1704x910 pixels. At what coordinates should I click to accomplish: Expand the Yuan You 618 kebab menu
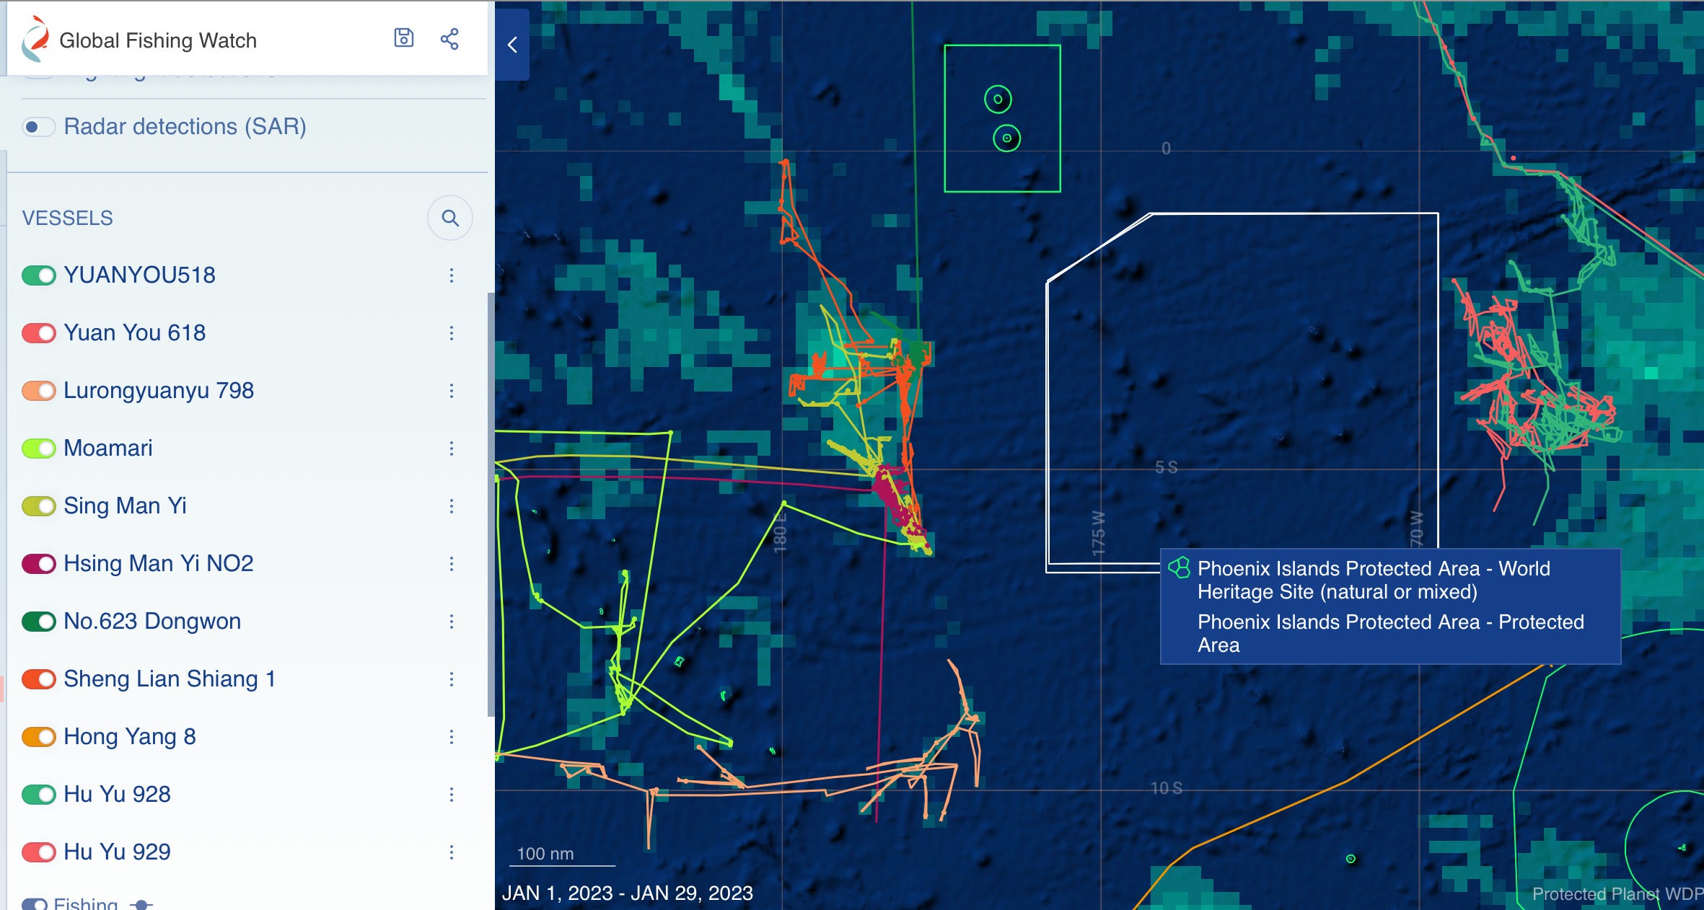(x=452, y=332)
